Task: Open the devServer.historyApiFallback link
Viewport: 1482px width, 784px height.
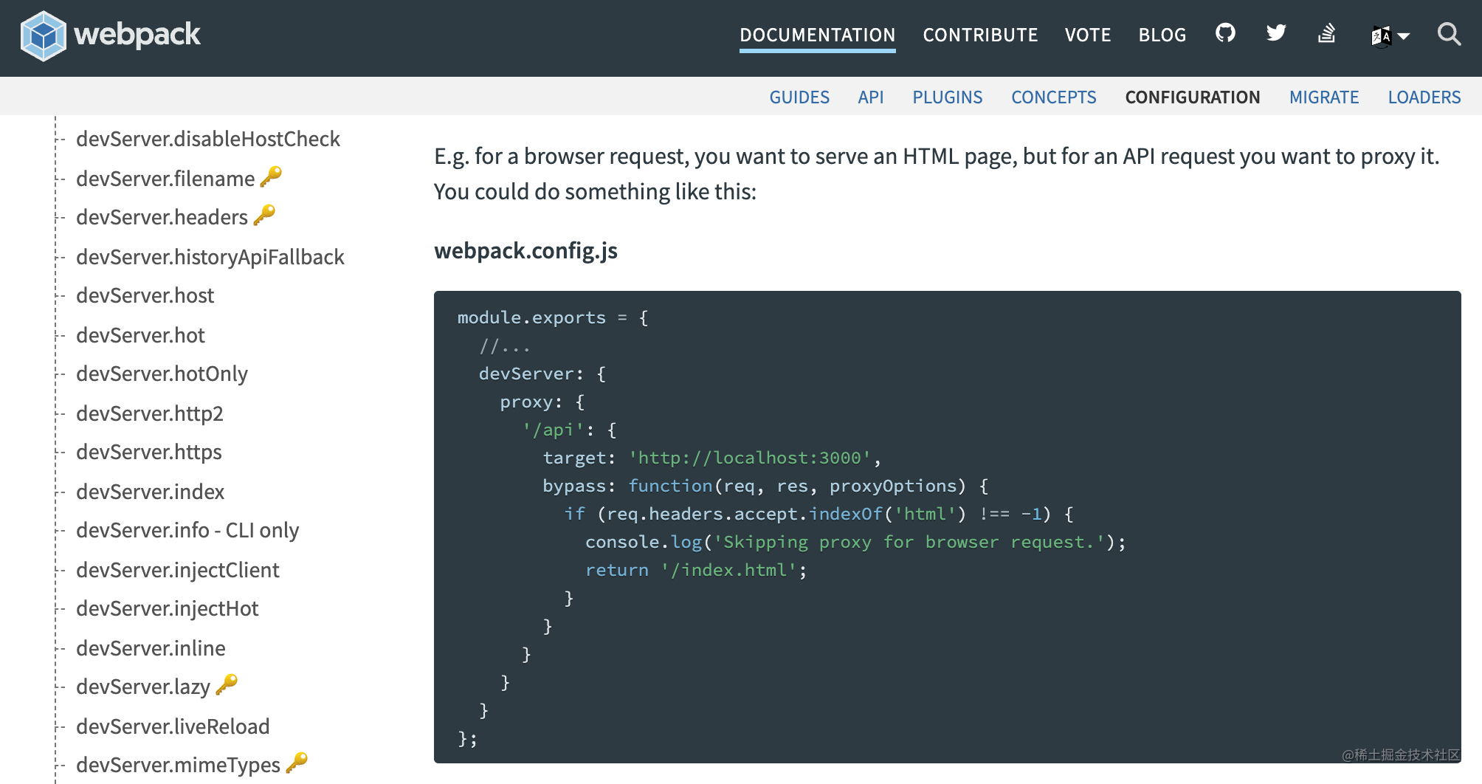Action: point(210,257)
